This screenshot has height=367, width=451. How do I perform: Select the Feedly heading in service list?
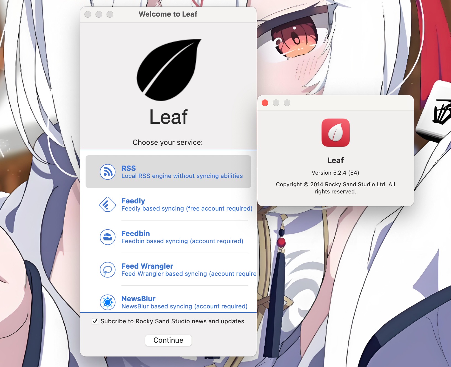133,201
